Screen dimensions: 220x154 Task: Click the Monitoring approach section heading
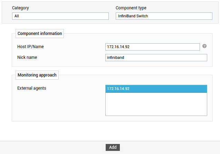(x=37, y=75)
